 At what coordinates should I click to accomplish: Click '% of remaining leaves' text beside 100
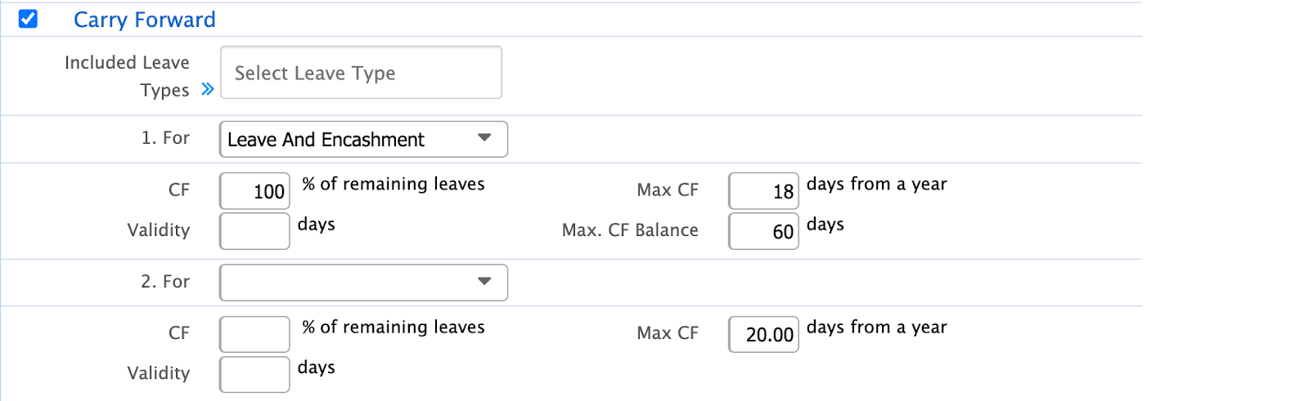click(x=394, y=185)
